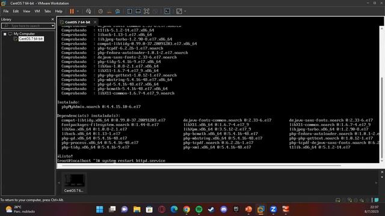Close the CentOS 7 64-bit tab
The width and height of the screenshot is (385, 216).
(x=95, y=22)
